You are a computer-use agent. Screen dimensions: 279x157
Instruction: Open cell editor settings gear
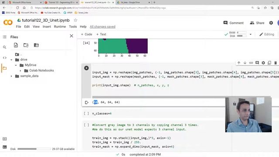(263, 63)
